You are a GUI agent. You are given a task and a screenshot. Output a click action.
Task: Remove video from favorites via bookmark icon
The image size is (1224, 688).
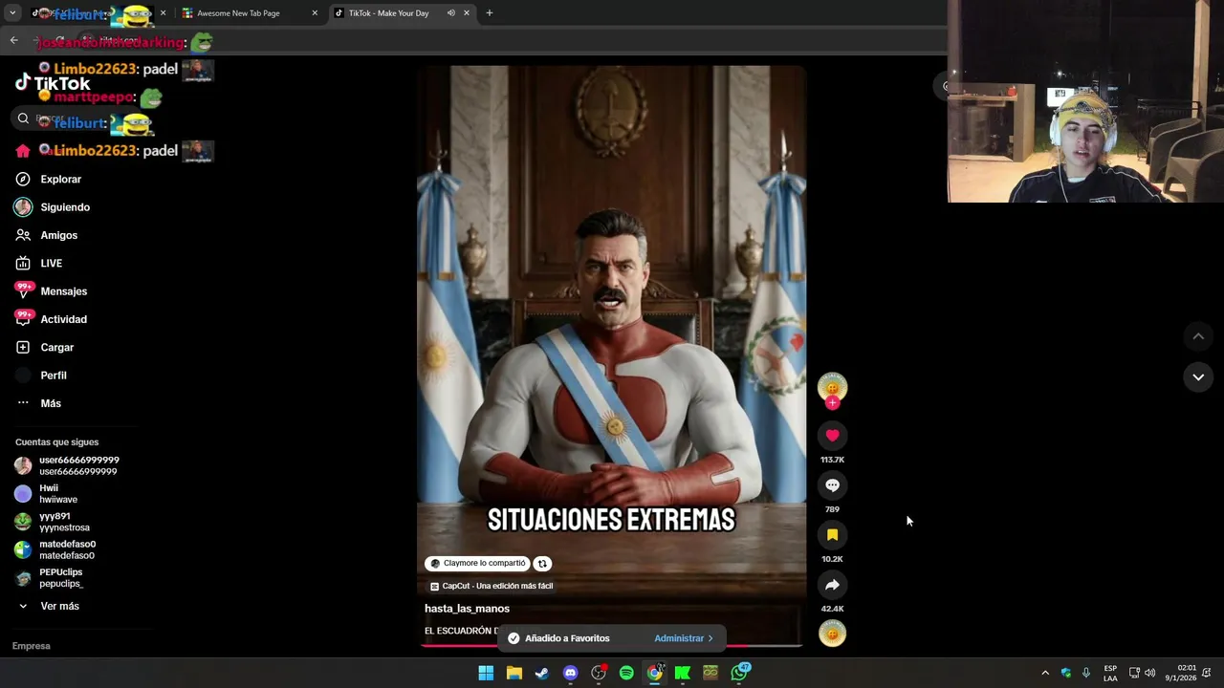[832, 535]
